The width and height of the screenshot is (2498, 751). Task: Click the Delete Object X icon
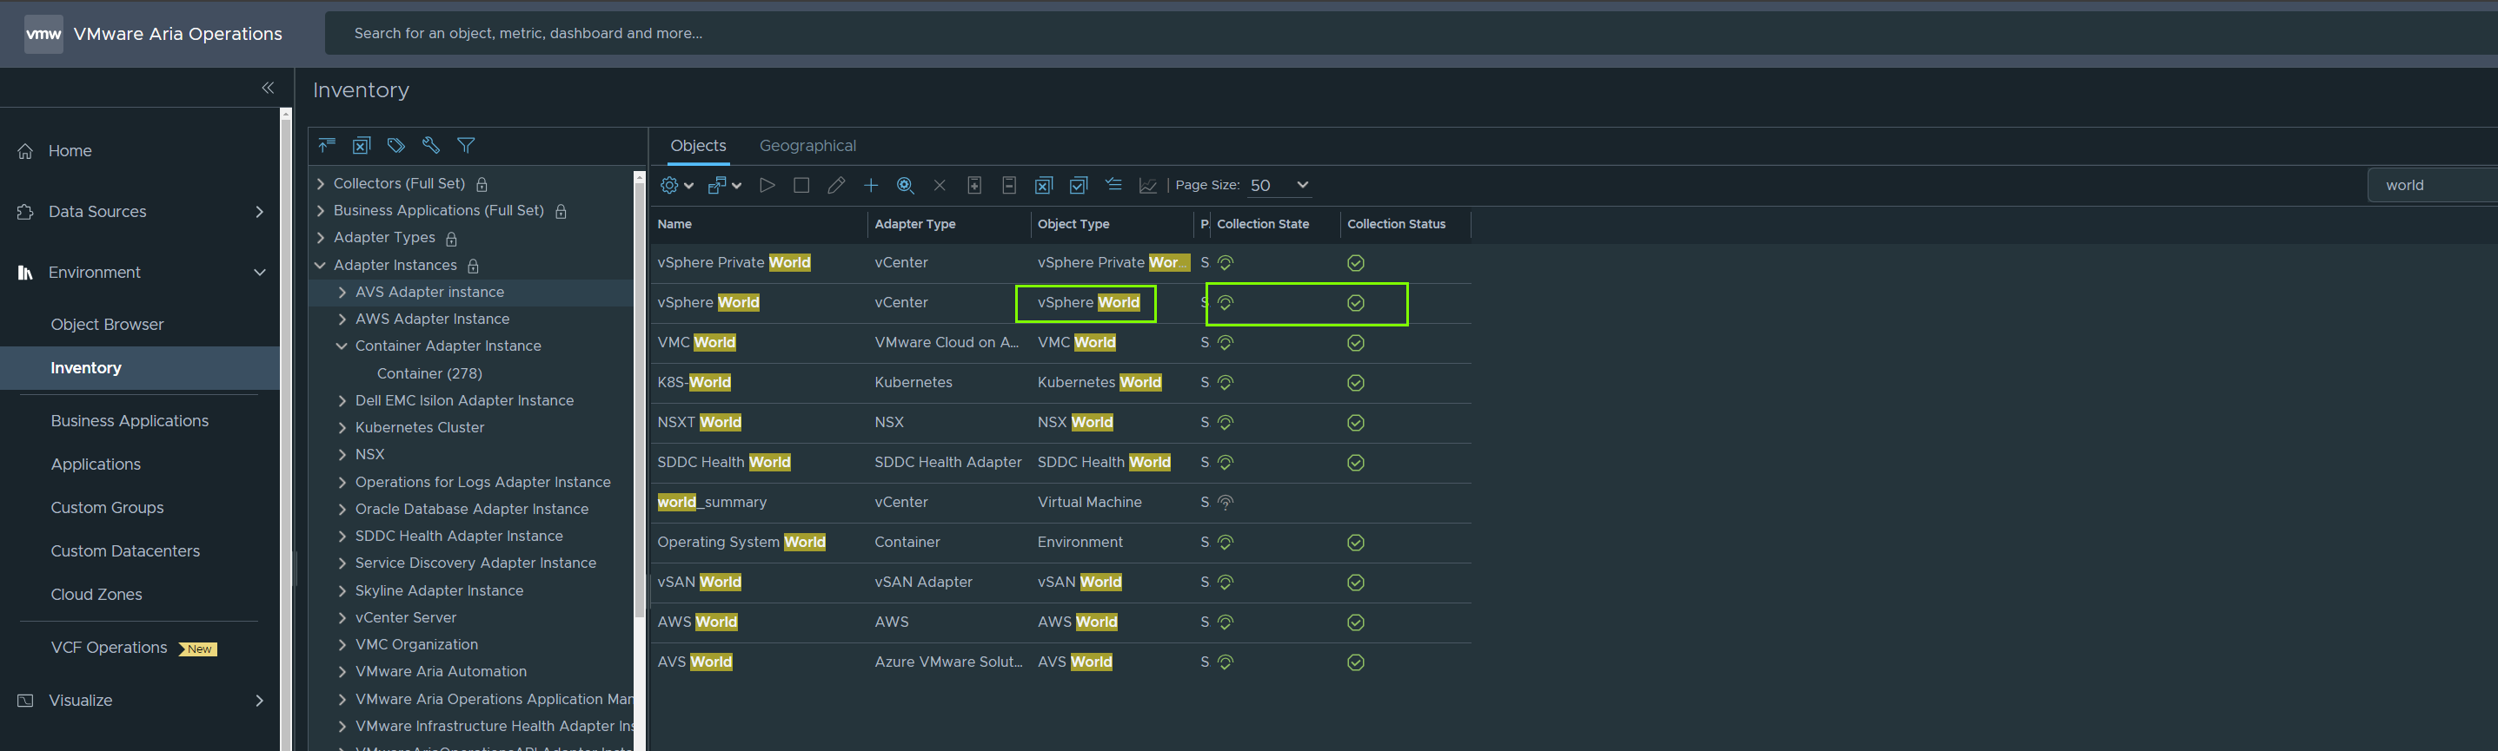click(939, 185)
